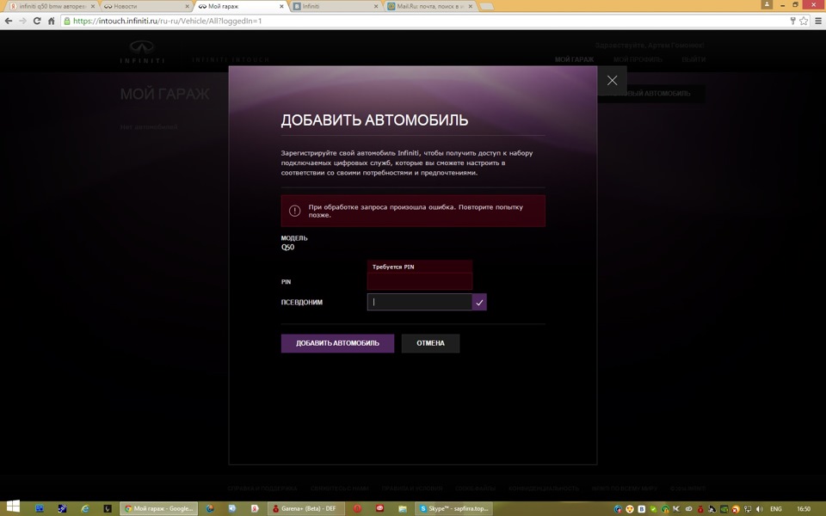Open a new browser tab
This screenshot has height=516, width=826.
pyautogui.click(x=486, y=6)
